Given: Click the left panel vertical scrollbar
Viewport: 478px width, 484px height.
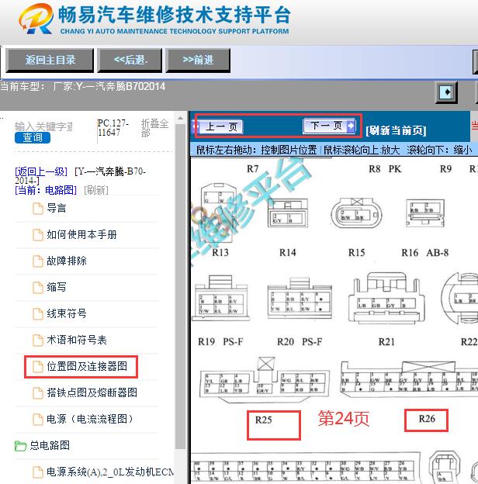Looking at the screenshot, I should point(180,286).
